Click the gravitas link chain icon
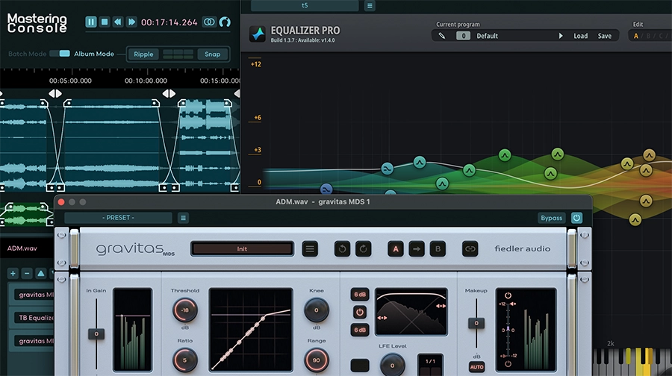 [470, 249]
